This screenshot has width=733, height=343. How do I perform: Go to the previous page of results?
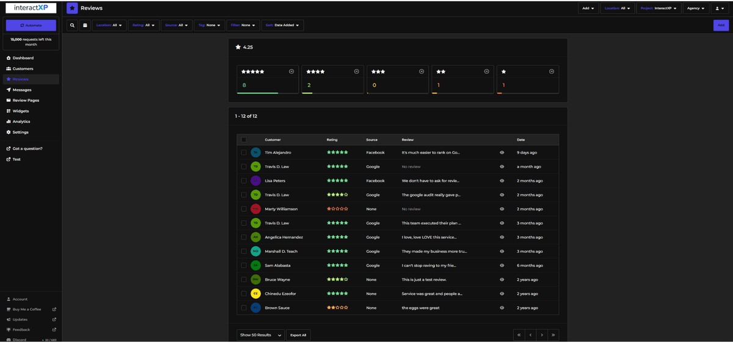pos(530,335)
